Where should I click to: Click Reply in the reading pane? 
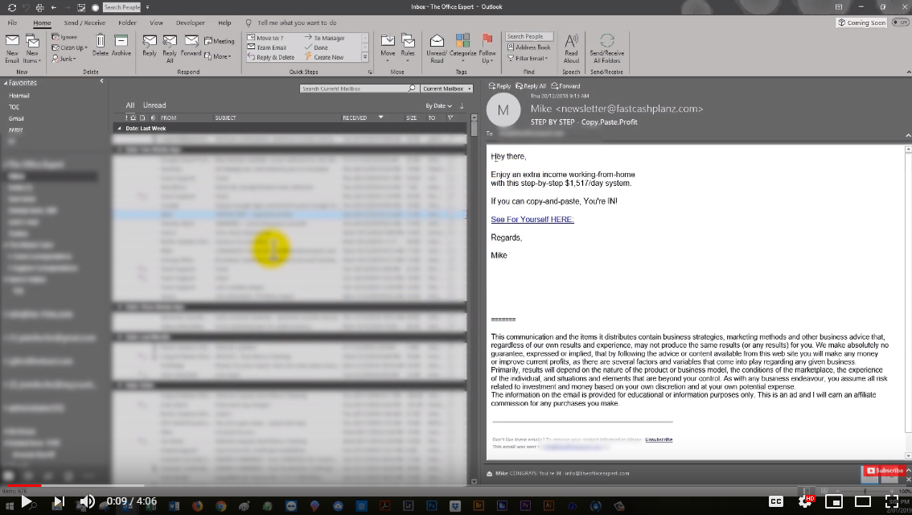[499, 86]
